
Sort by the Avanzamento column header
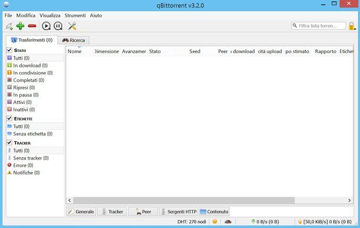(x=134, y=51)
